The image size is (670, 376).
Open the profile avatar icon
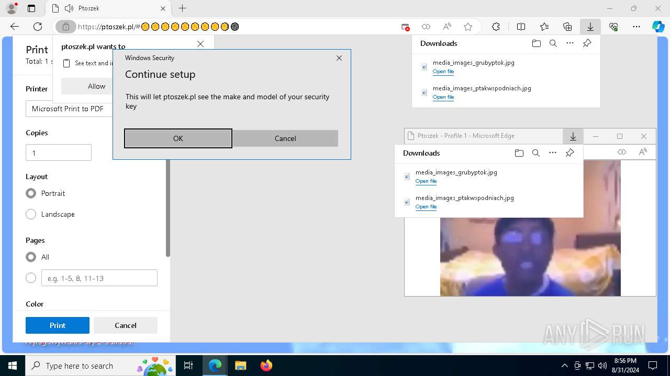[x=12, y=8]
